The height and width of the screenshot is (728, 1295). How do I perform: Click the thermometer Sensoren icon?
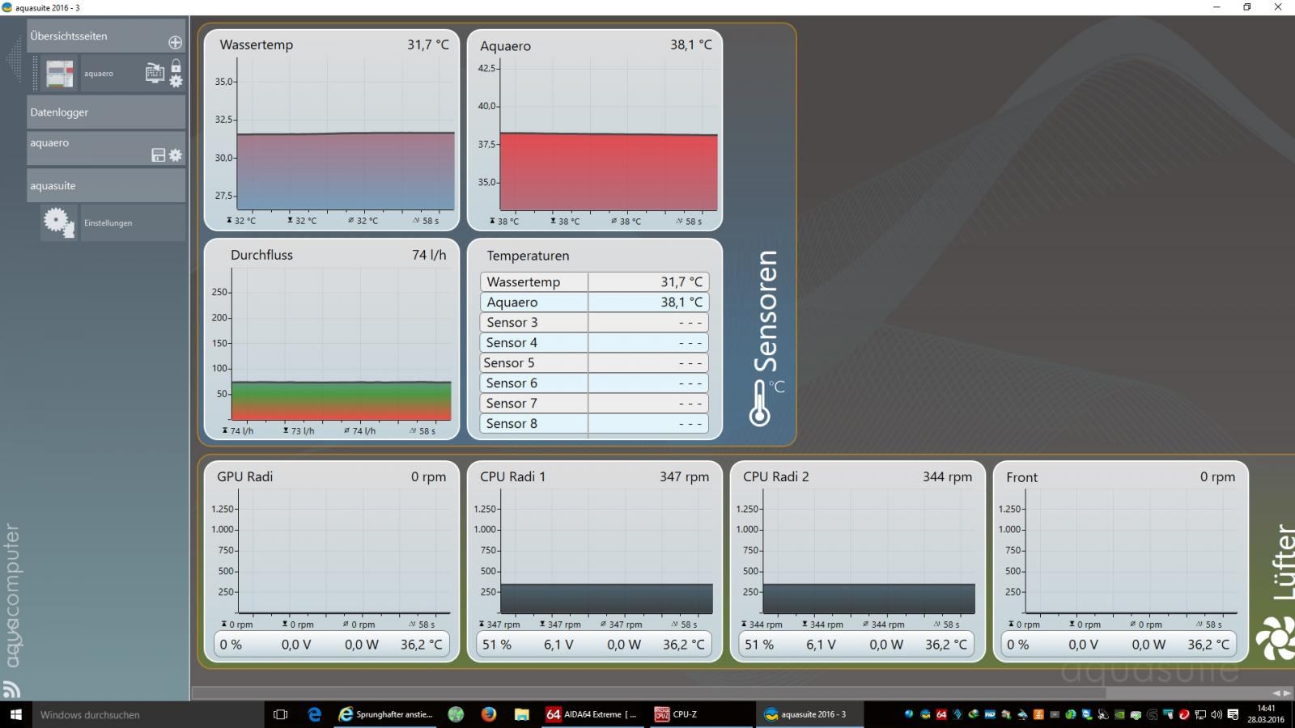click(x=759, y=404)
